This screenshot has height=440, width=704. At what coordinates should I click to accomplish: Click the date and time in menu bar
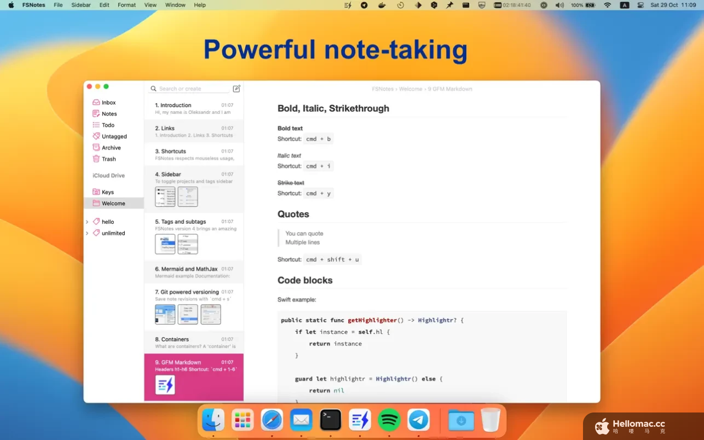[673, 5]
